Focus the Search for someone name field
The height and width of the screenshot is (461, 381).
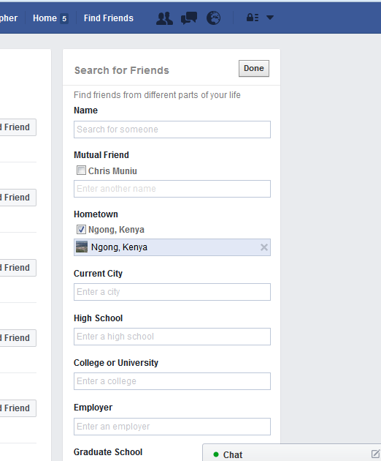172,130
